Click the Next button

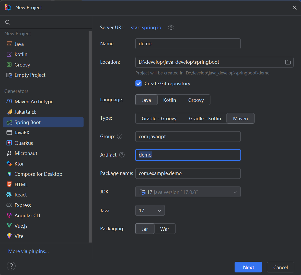[248, 267]
